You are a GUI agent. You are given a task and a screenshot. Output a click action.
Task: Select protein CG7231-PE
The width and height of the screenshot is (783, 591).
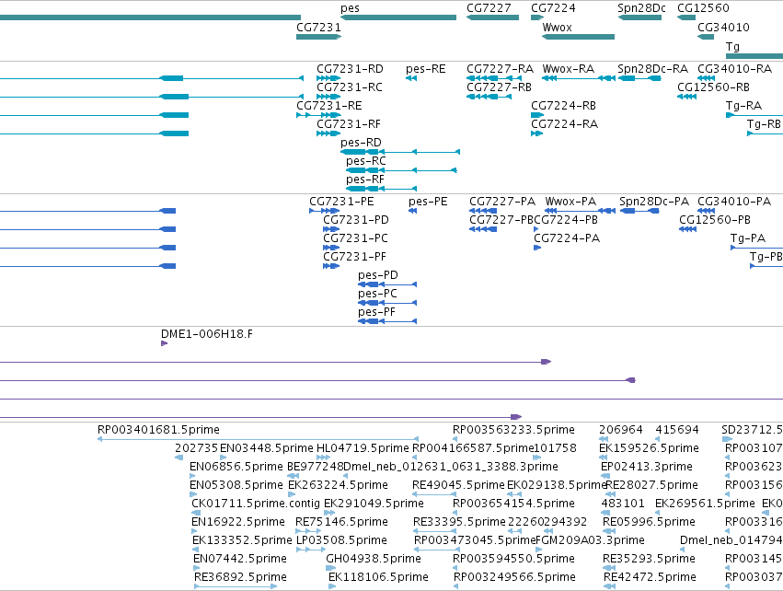tap(341, 202)
